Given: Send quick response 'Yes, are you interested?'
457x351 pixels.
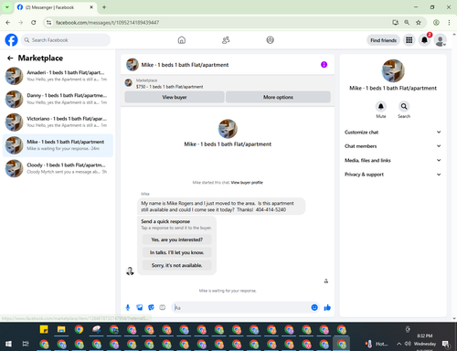Looking at the screenshot, I should pyautogui.click(x=176, y=239).
